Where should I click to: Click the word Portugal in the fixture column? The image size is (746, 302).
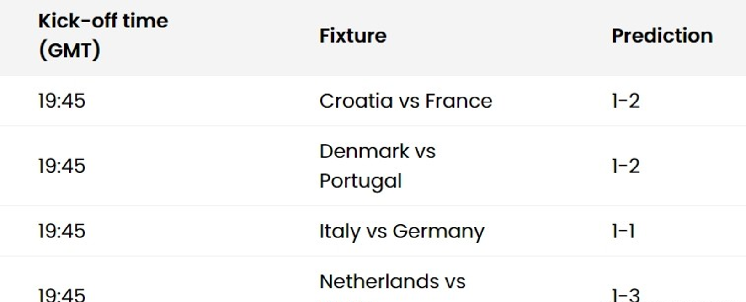click(361, 181)
